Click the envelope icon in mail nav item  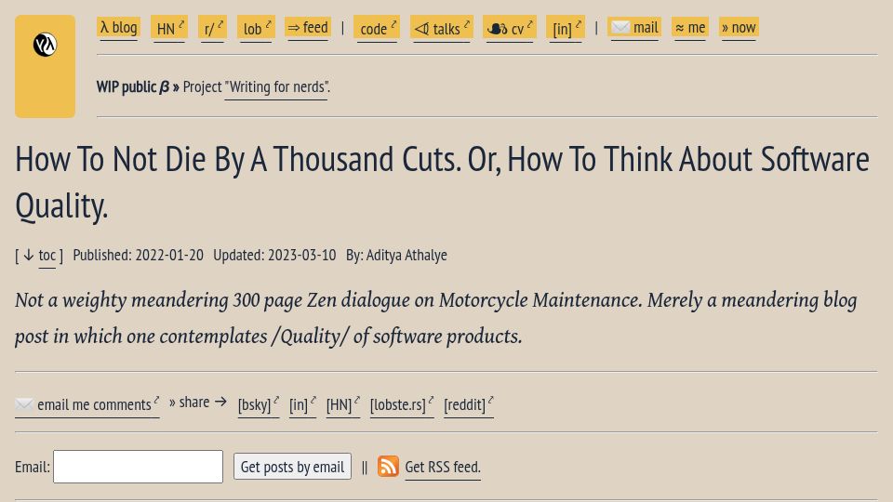620,27
